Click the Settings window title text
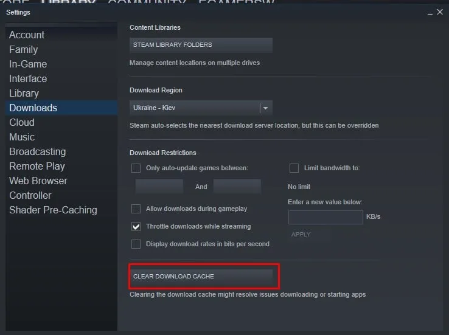 (x=18, y=12)
